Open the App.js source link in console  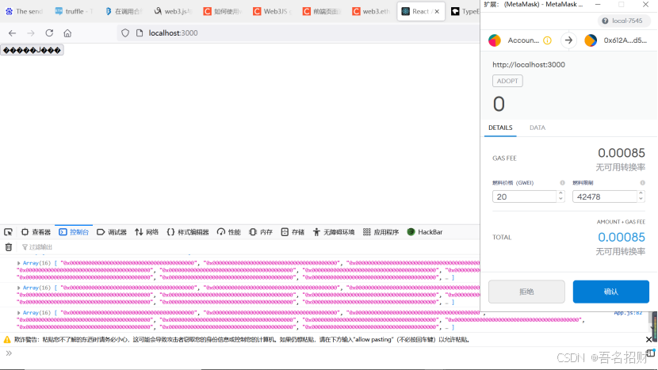(x=628, y=313)
